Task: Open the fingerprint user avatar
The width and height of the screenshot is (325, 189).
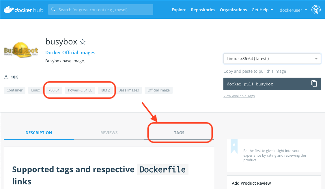Action: (x=316, y=10)
